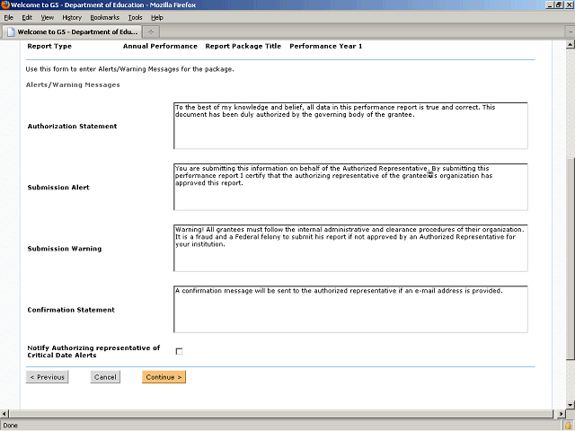Click the page icon on Welcome tab
575x431 pixels.
click(x=11, y=32)
